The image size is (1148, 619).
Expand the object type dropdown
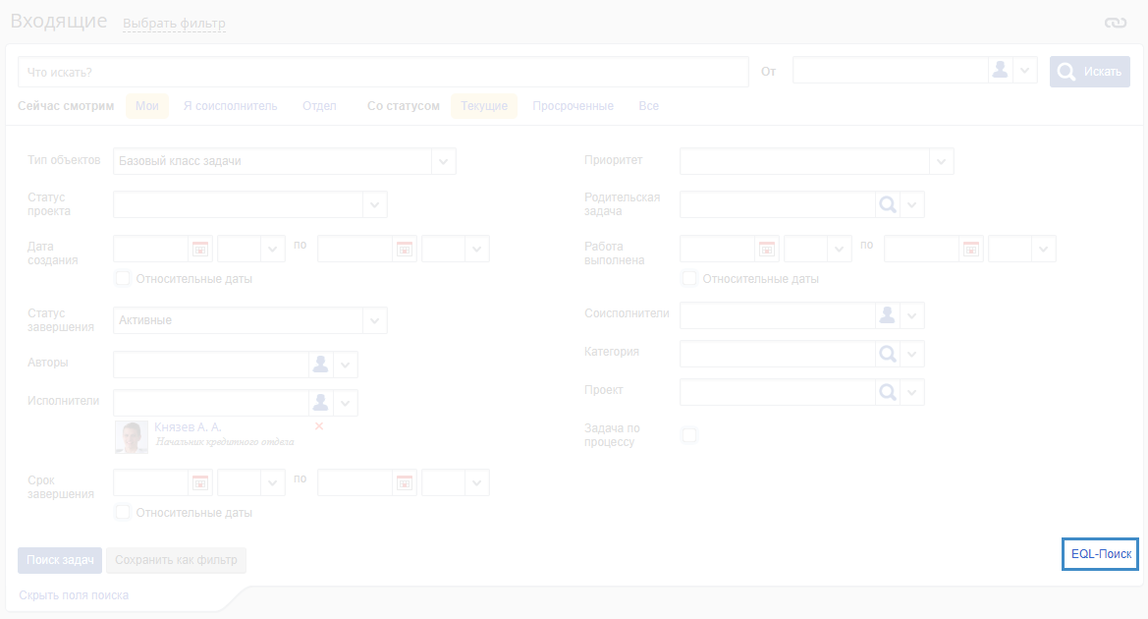(443, 161)
